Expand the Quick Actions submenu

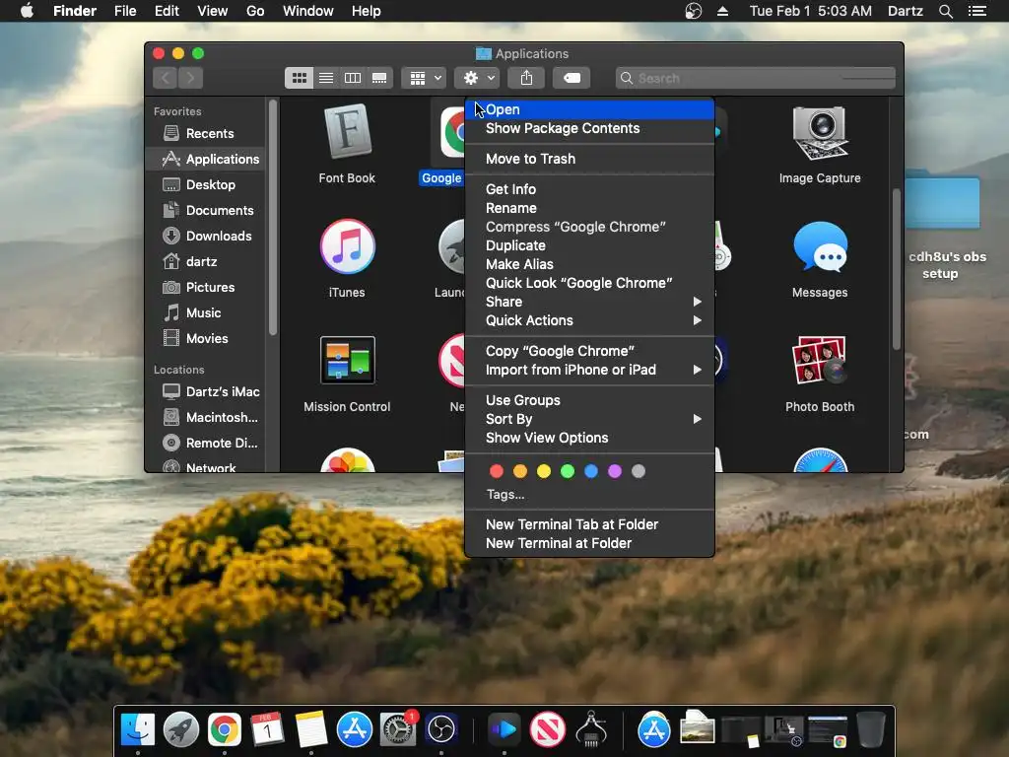589,320
